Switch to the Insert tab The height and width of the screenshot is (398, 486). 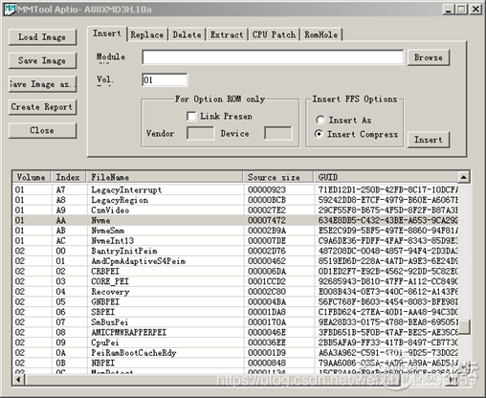[x=107, y=33]
